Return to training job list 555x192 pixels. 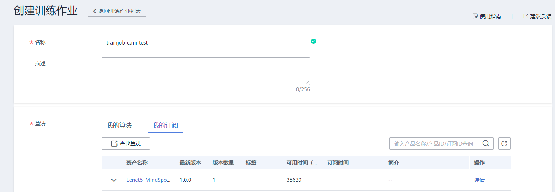click(x=117, y=11)
